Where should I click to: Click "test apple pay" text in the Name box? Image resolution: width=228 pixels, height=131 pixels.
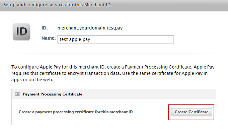75,39
